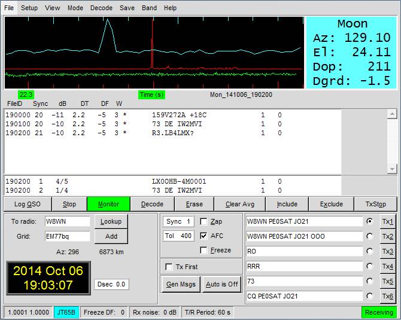
Task: Click the Tx5 button
Action: click(388, 281)
